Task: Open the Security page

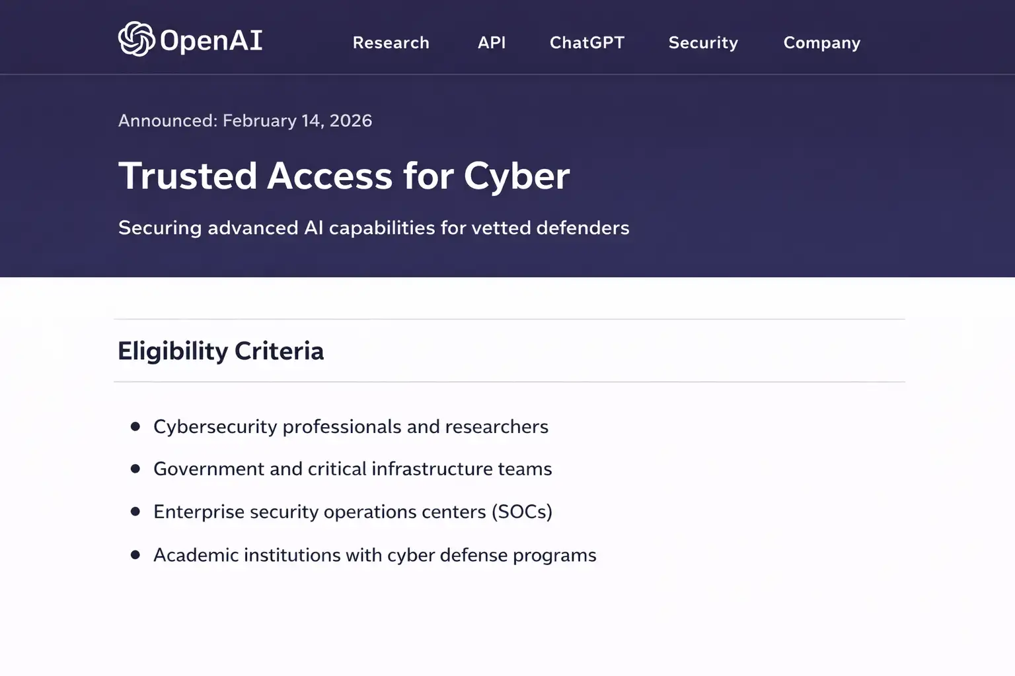Action: click(x=703, y=42)
